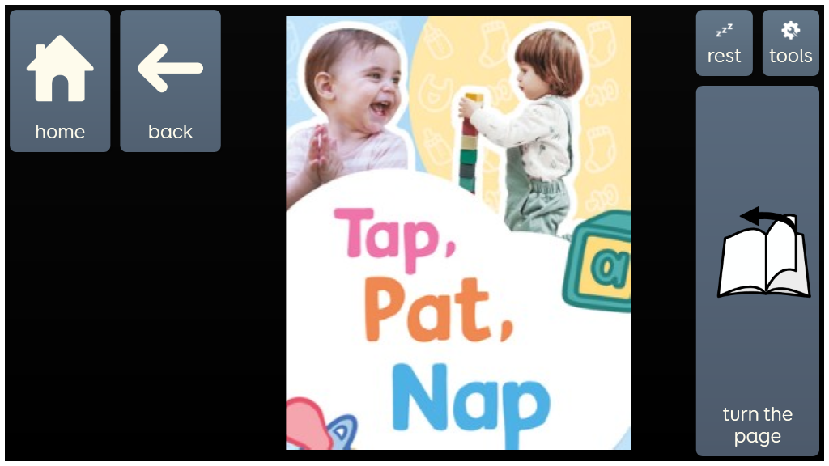Click the back arrow icon
This screenshot has height=466, width=829.
coord(170,68)
